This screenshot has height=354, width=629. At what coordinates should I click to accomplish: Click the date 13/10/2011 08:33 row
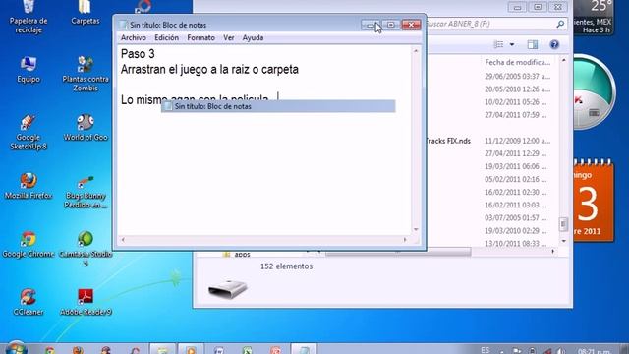[x=515, y=244]
